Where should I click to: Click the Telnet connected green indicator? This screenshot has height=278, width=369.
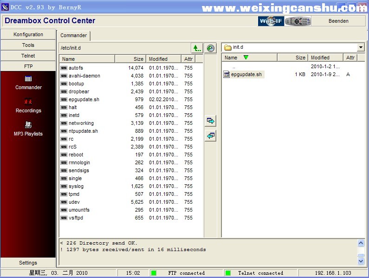[228, 273]
